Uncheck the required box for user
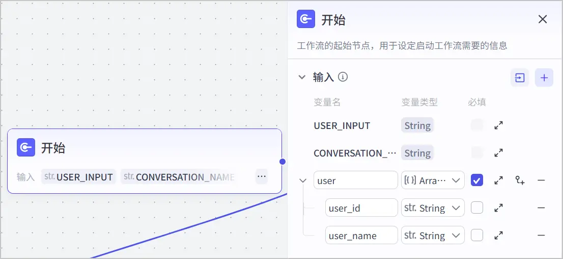The height and width of the screenshot is (259, 563). [x=477, y=180]
